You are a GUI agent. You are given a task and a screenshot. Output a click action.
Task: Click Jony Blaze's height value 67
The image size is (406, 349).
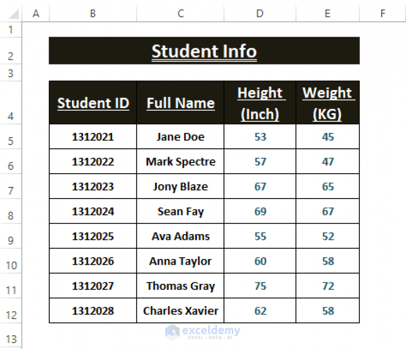point(260,186)
